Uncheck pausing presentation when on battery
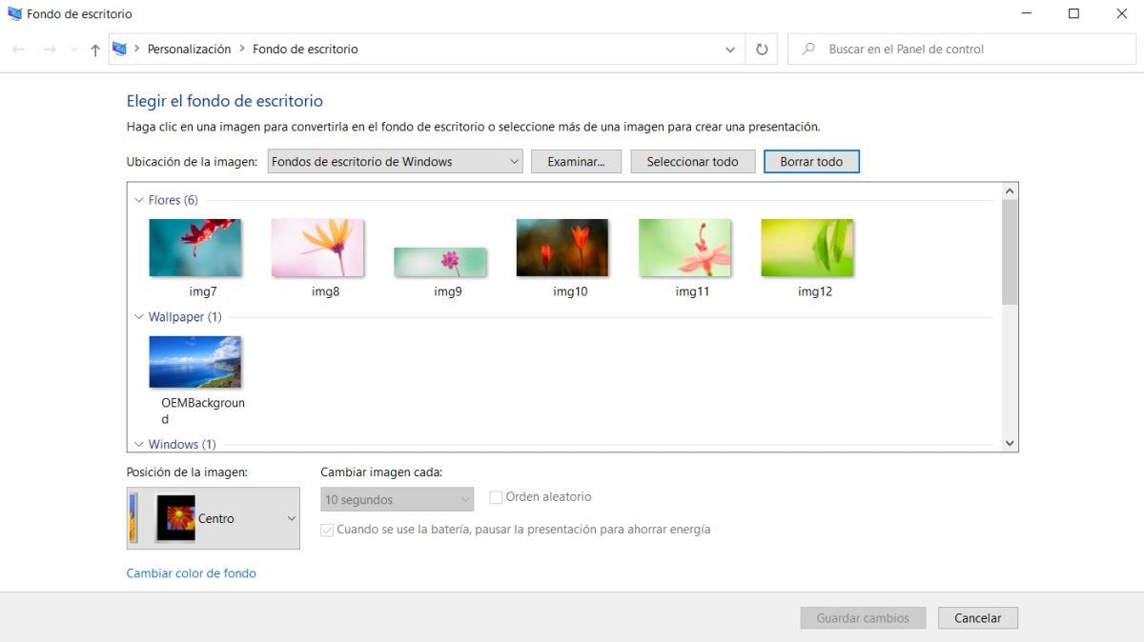1144x642 pixels. 327,530
